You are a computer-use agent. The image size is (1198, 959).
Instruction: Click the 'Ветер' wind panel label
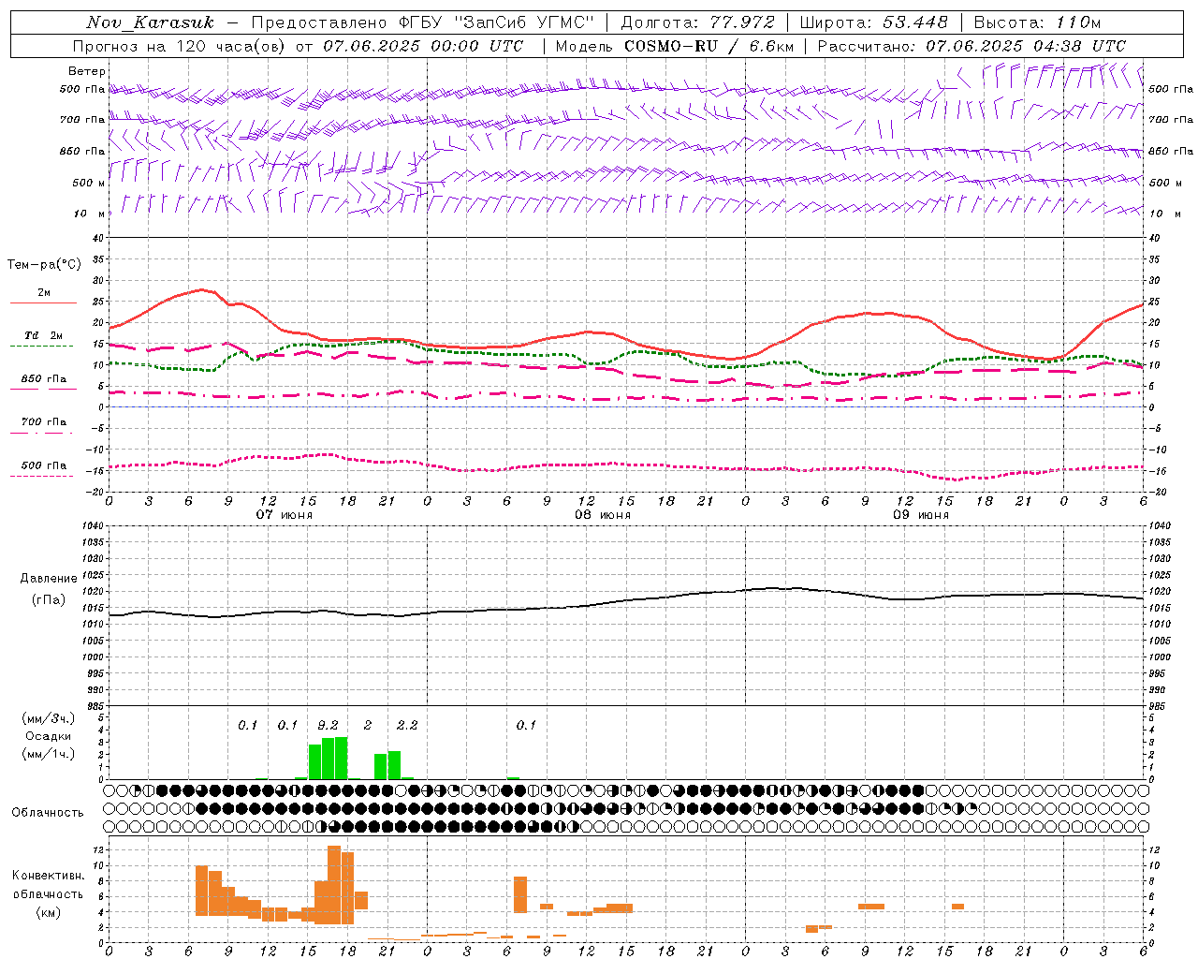pos(87,71)
